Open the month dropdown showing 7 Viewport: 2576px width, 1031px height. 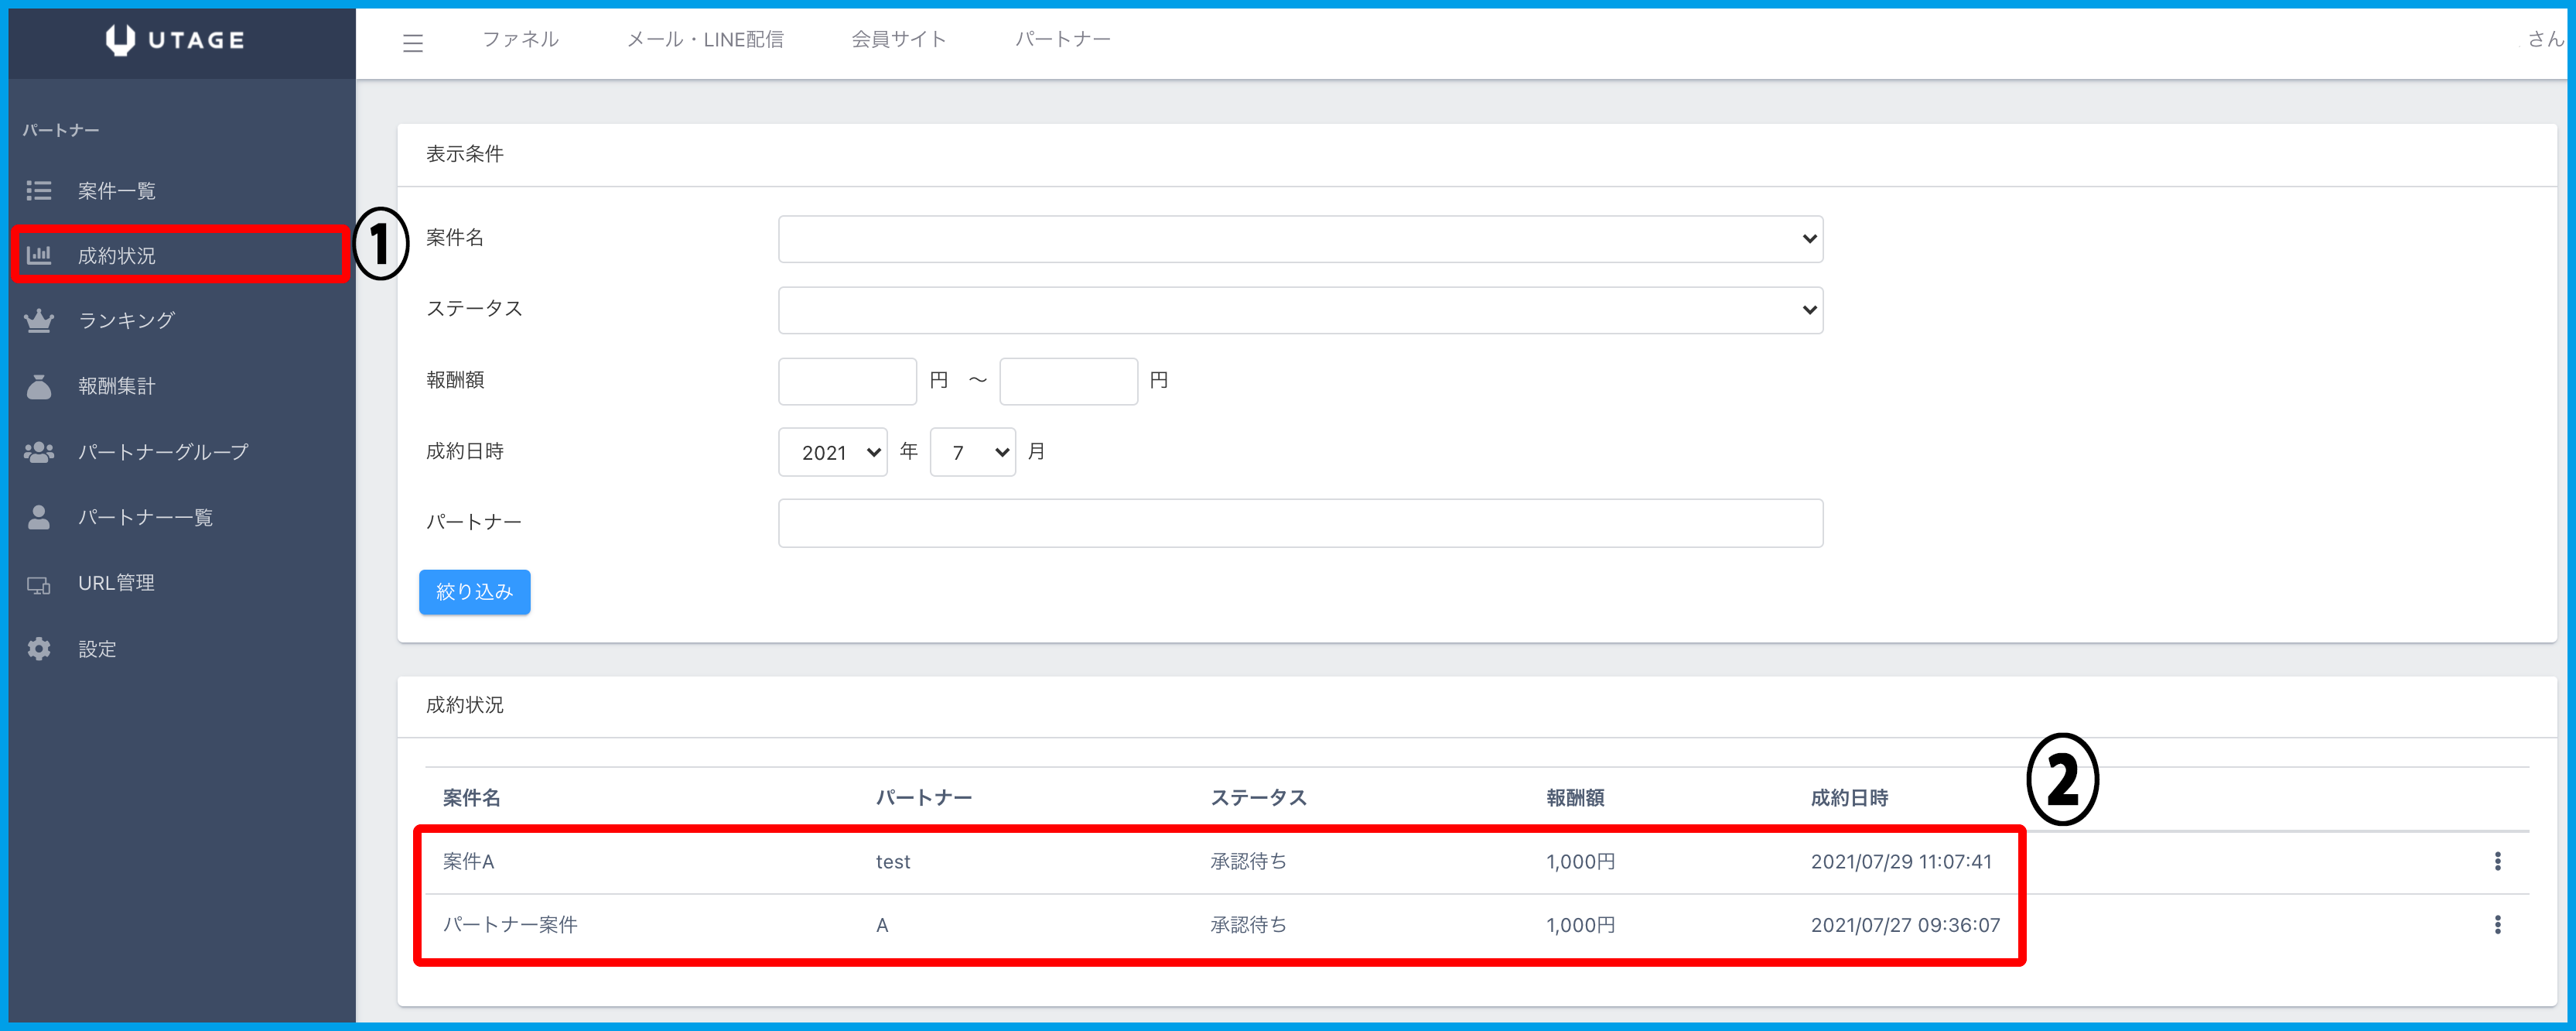coord(972,453)
